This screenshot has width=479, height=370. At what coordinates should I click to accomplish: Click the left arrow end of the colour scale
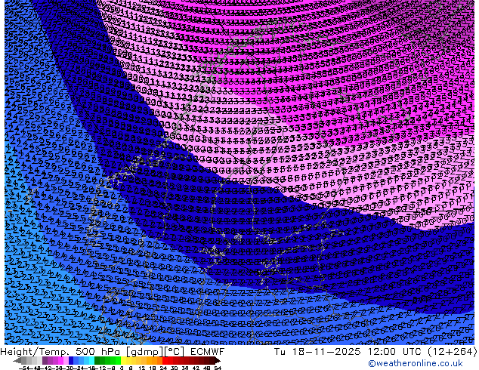point(17,361)
